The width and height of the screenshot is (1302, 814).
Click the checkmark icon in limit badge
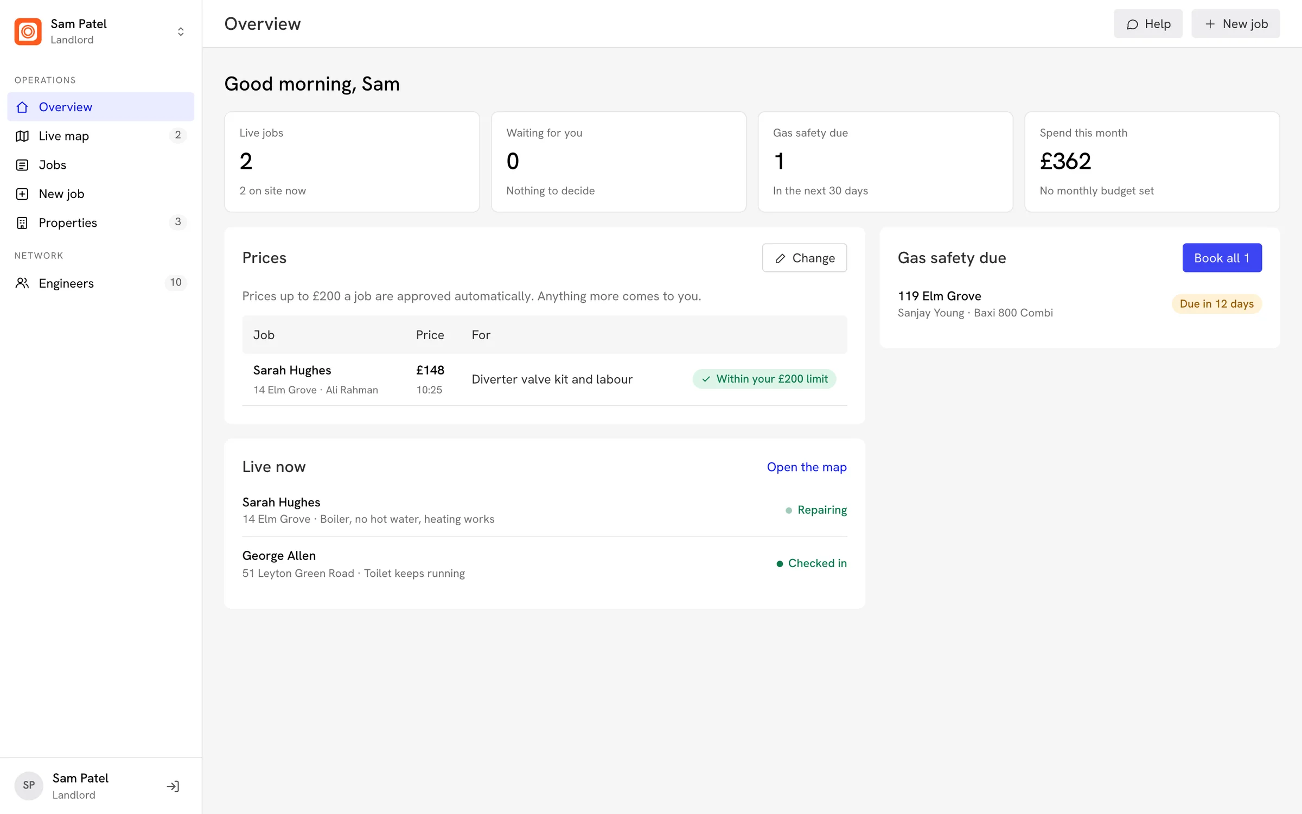point(706,379)
